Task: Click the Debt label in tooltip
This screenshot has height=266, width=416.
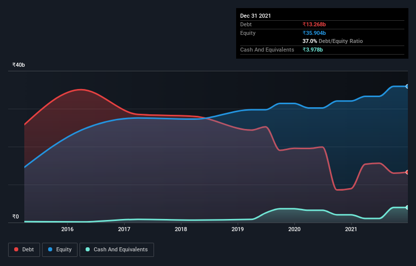Action: pos(246,24)
